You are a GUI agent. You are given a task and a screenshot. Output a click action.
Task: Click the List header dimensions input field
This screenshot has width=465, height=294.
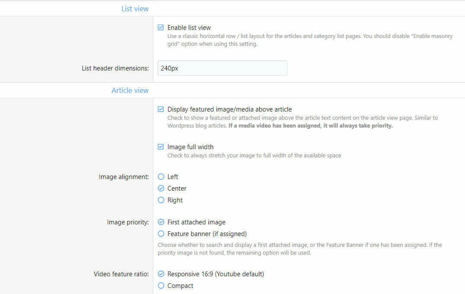[x=222, y=68]
